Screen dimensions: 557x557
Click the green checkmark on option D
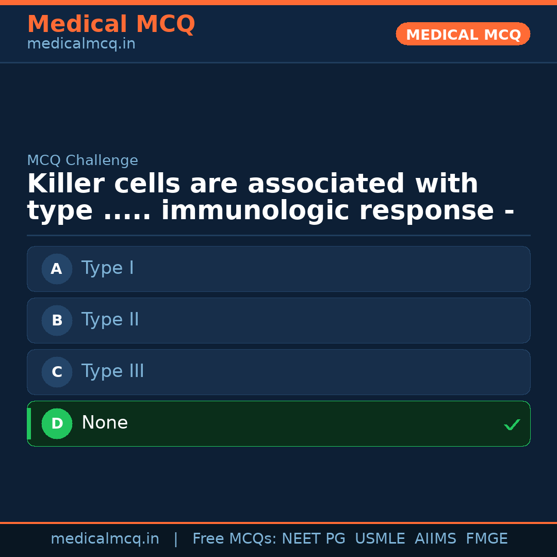(512, 424)
